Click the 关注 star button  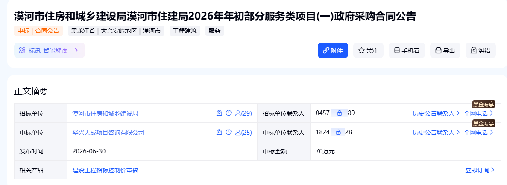point(368,50)
